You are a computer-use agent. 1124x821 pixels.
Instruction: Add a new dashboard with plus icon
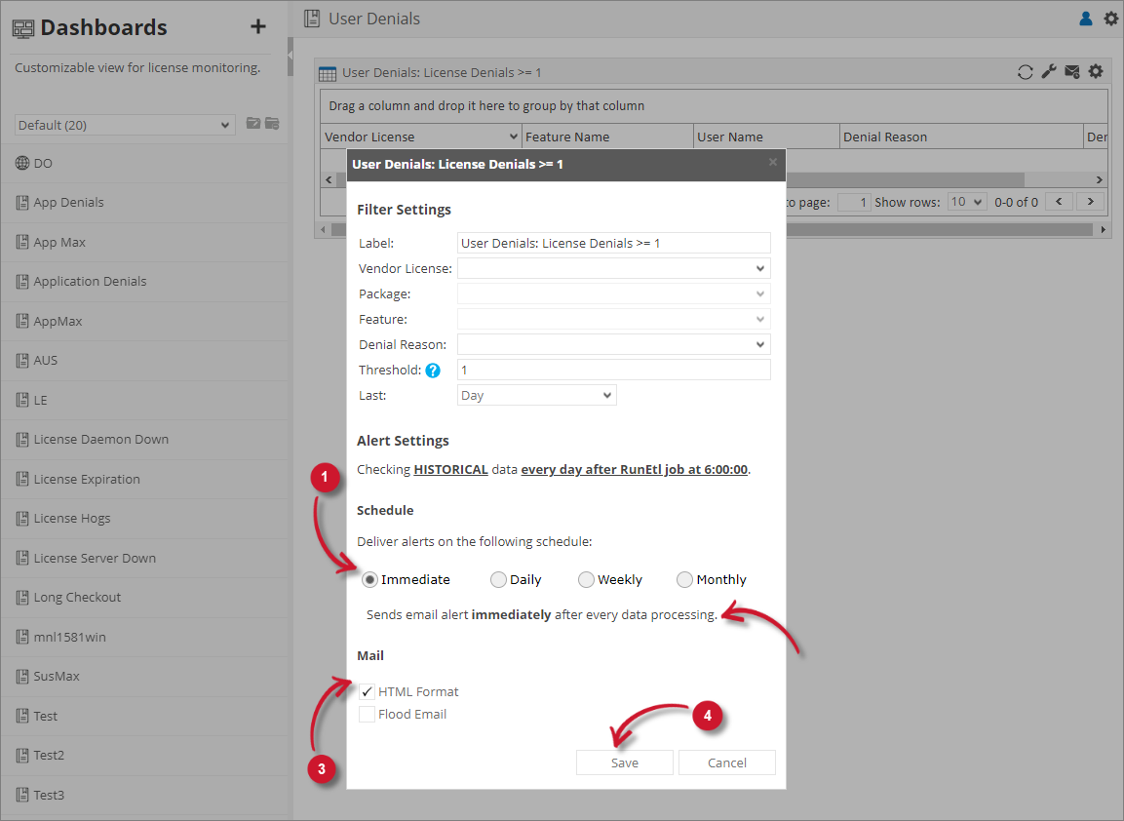click(x=258, y=26)
